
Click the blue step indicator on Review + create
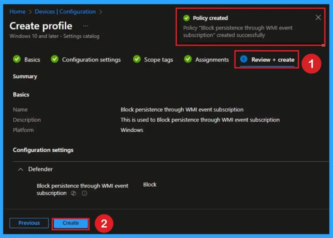[244, 59]
